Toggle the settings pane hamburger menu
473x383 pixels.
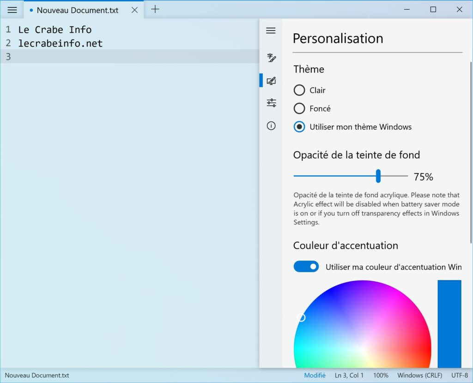(x=271, y=30)
